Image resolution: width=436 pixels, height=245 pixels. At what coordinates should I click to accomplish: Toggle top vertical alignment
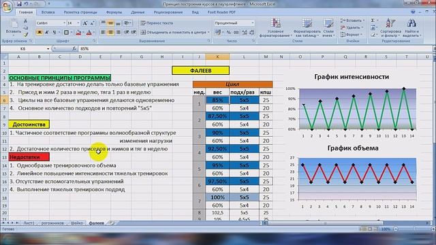point(103,23)
